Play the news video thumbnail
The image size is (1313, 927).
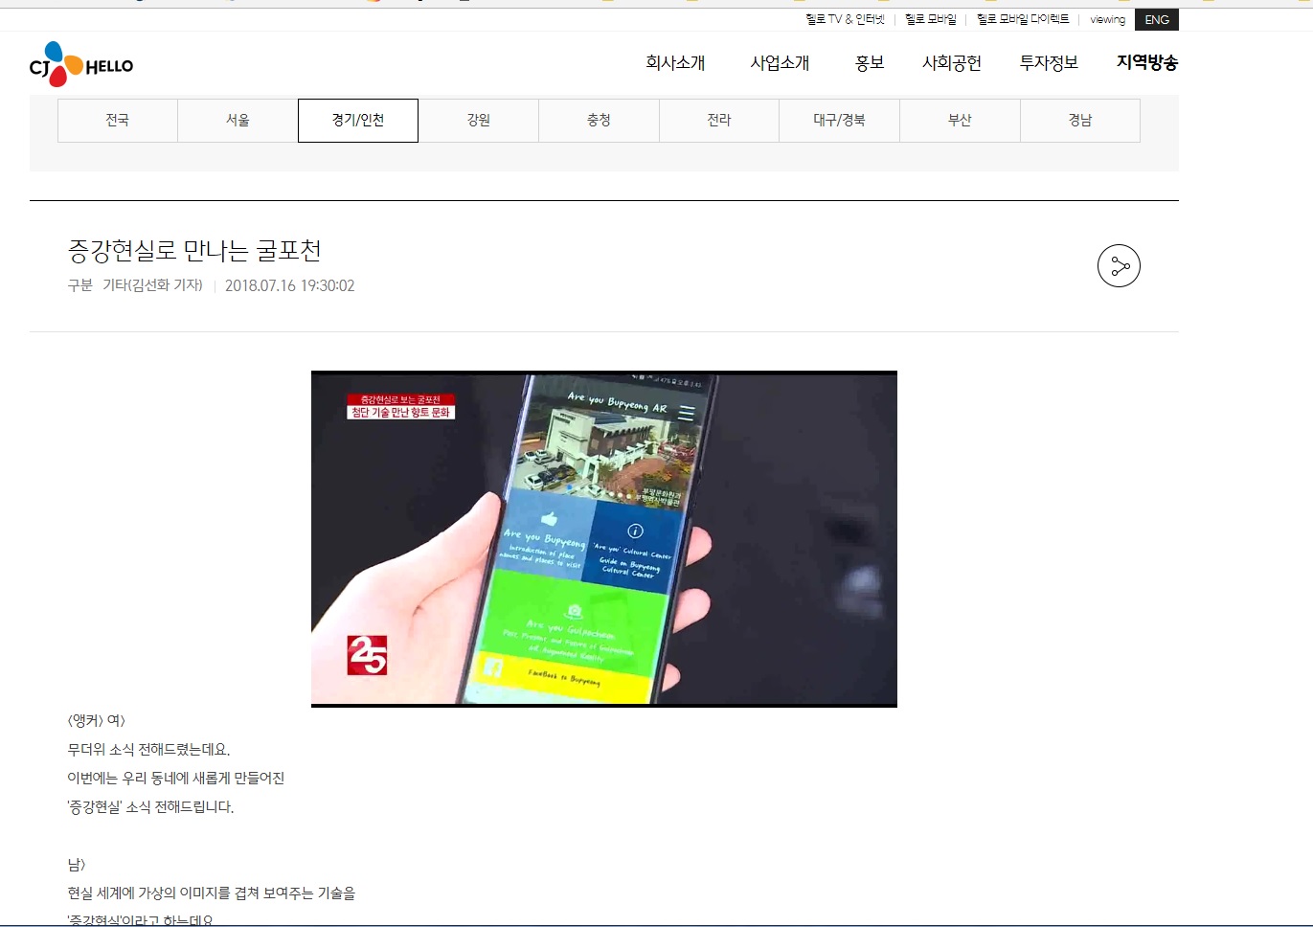[604, 539]
